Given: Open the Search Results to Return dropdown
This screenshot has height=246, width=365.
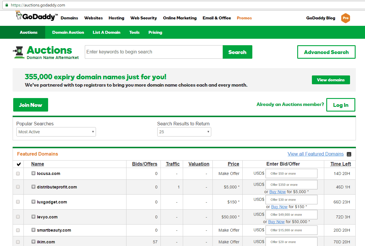Looking at the screenshot, I should coord(184,132).
